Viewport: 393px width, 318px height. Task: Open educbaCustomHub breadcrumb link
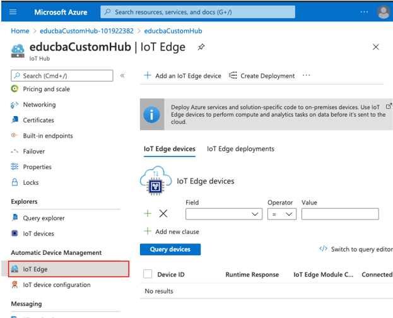tap(173, 31)
